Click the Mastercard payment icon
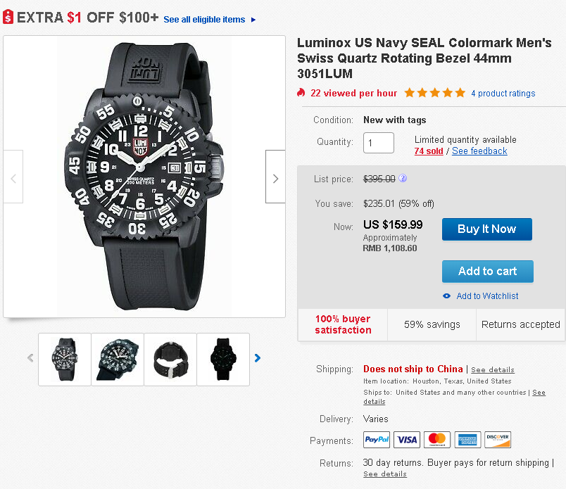Image resolution: width=566 pixels, height=489 pixels. tap(437, 440)
